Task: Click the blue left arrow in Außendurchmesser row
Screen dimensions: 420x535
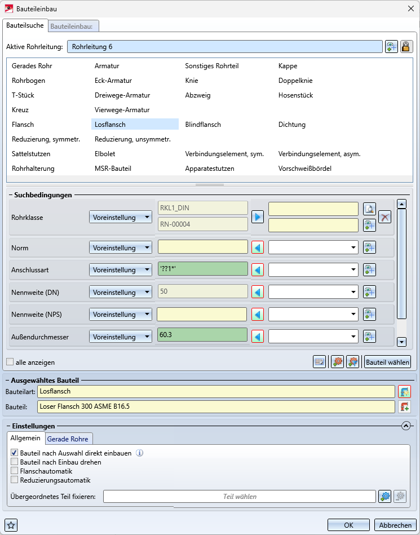Action: coord(258,337)
